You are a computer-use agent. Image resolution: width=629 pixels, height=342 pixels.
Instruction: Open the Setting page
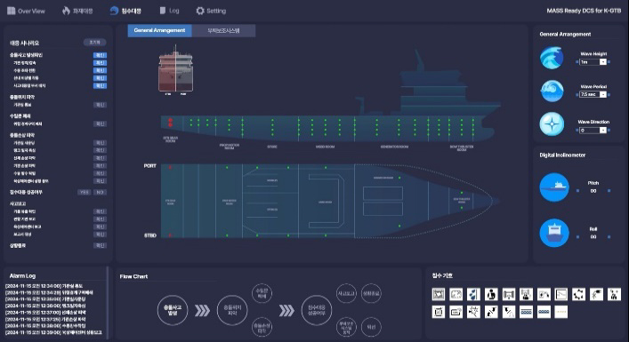pyautogui.click(x=211, y=11)
